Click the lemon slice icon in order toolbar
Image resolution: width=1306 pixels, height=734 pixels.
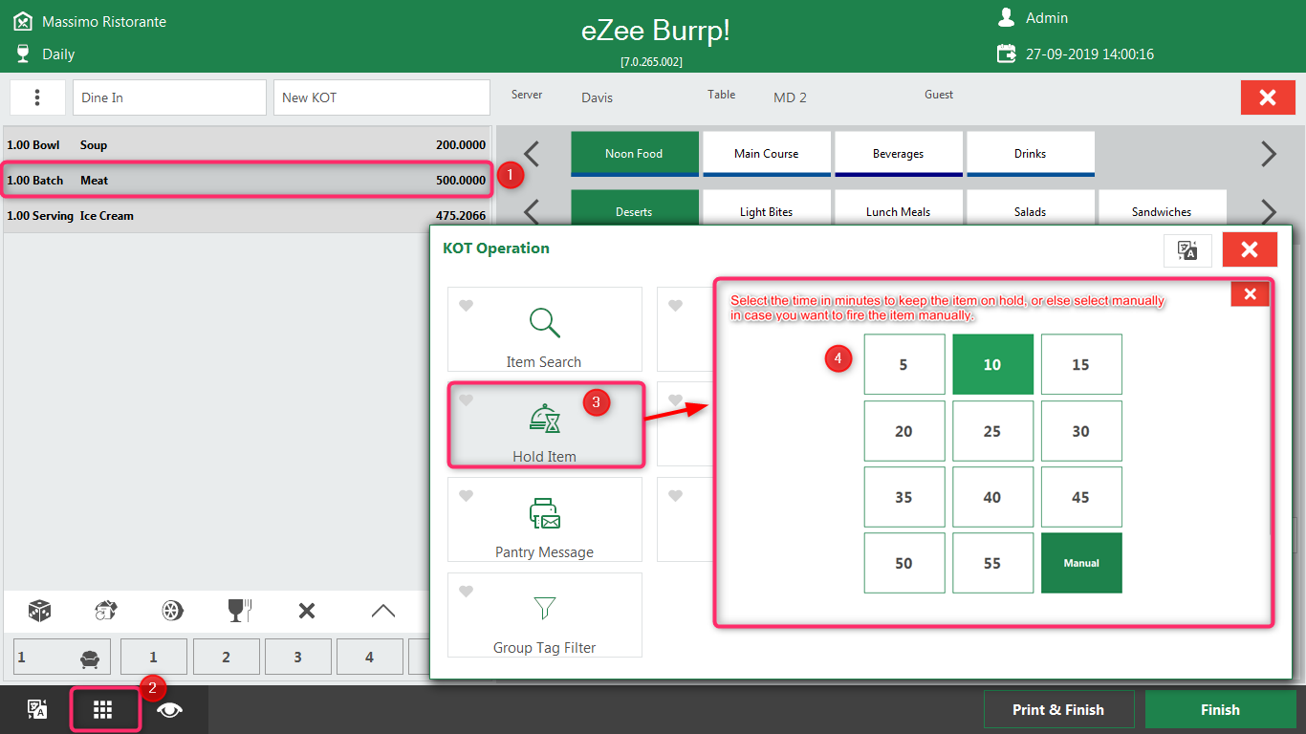click(x=173, y=611)
